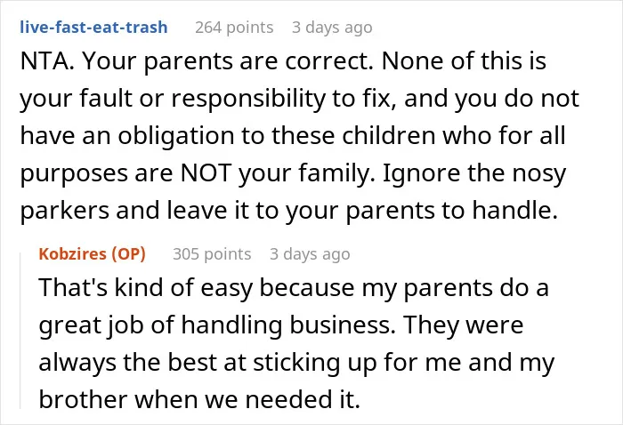The width and height of the screenshot is (623, 425).
Task: Open top comment's '3 days ago' timestamp
Action: point(332,28)
